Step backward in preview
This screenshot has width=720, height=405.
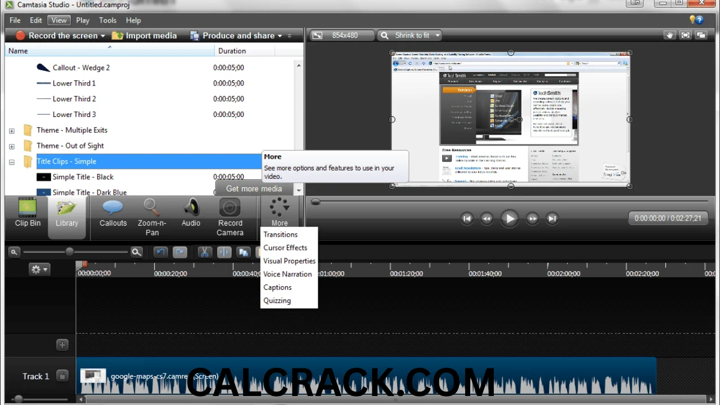coord(487,219)
